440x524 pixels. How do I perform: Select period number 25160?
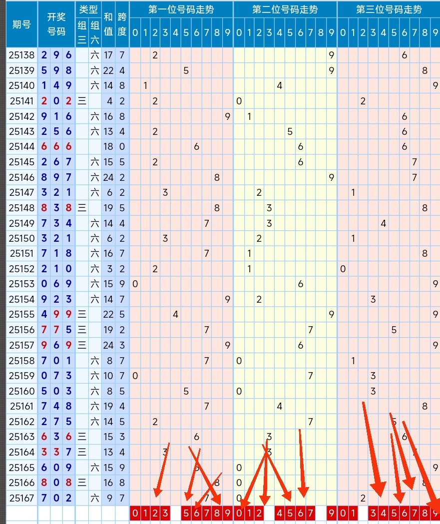point(21,391)
